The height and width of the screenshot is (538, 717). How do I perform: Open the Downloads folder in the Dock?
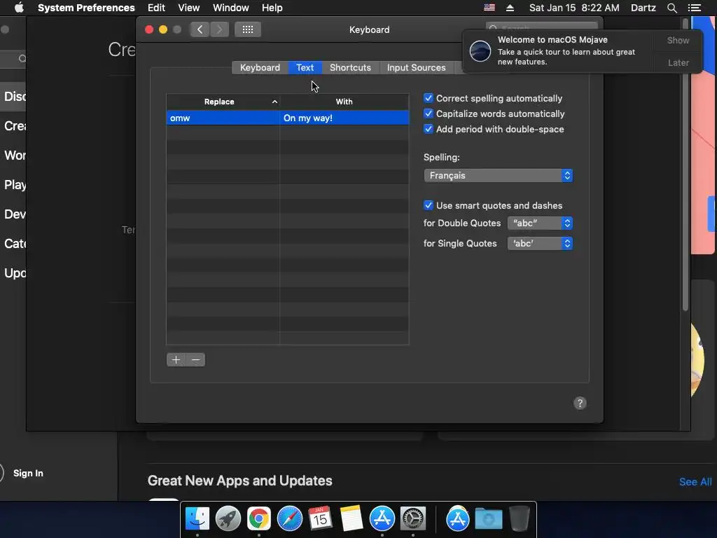[x=488, y=519]
